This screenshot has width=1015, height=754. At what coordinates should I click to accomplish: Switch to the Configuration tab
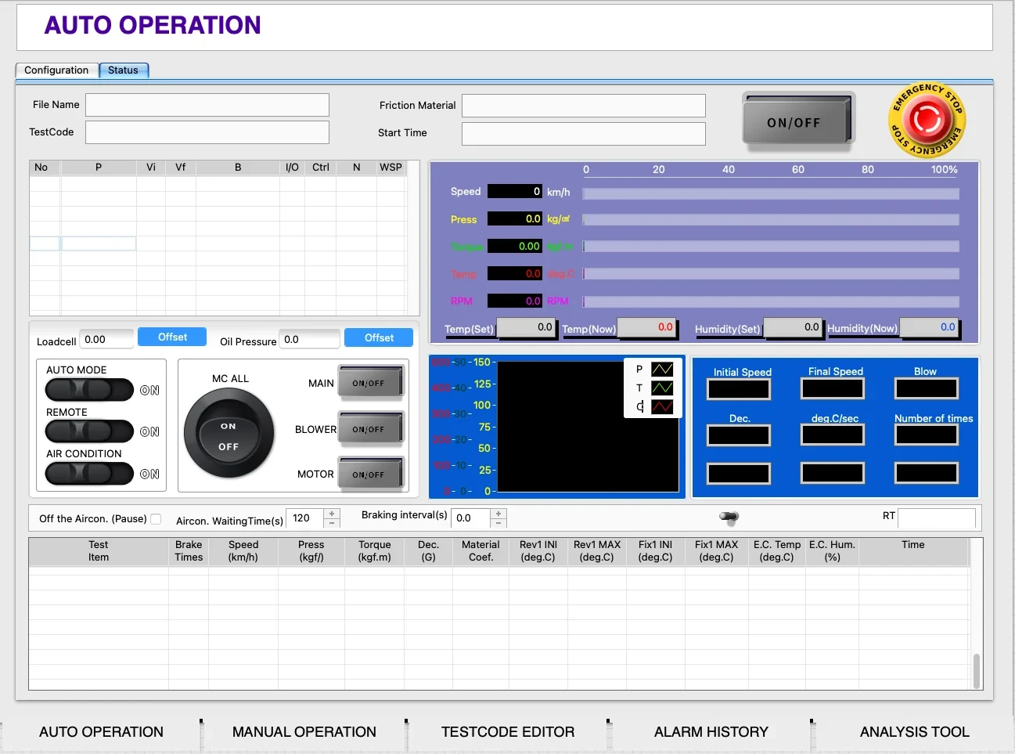[56, 70]
